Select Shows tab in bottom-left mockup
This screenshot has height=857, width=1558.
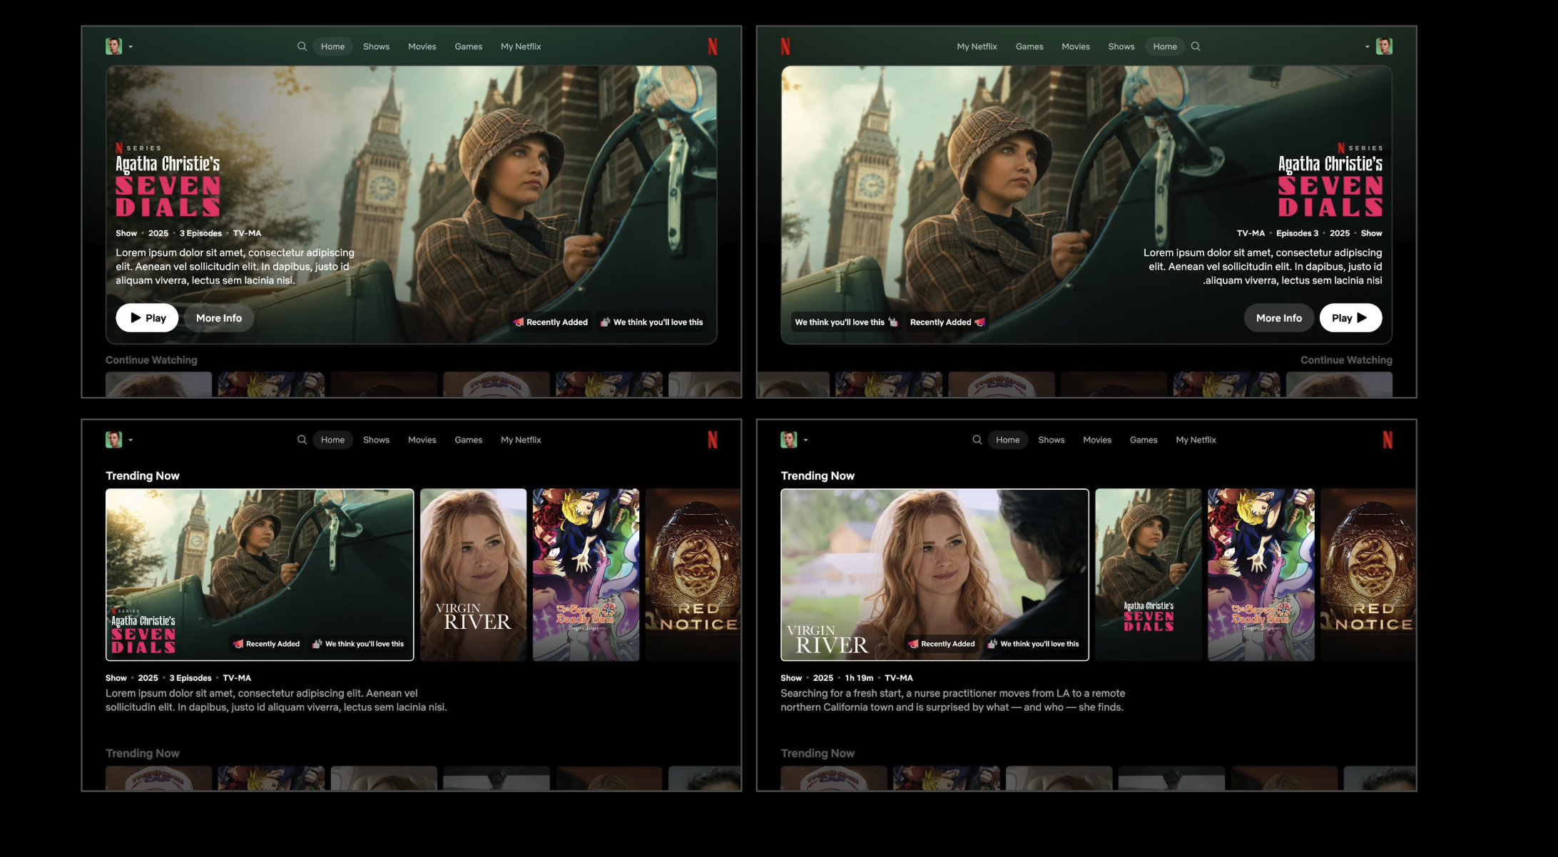click(x=376, y=440)
